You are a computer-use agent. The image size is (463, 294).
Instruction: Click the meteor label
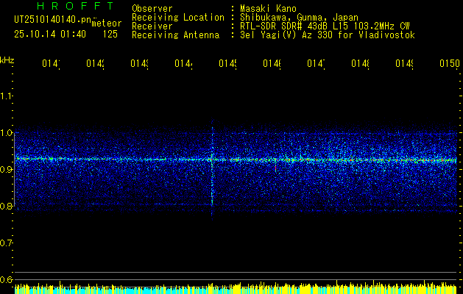(x=107, y=24)
